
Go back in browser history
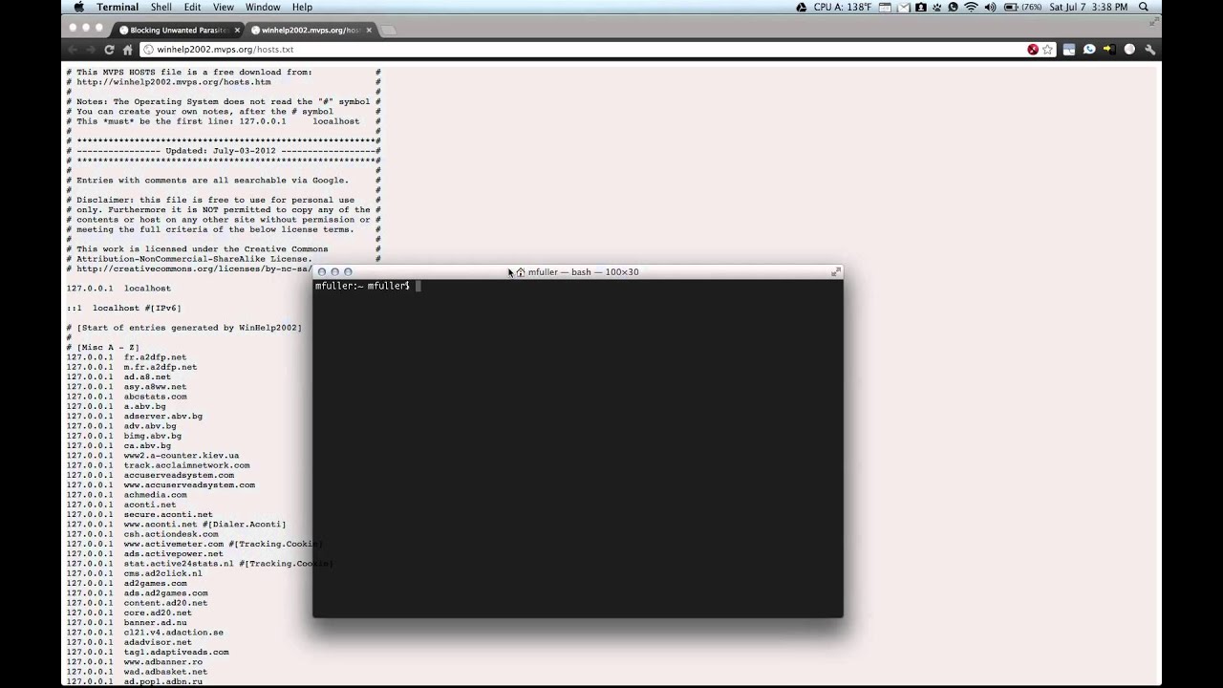(x=73, y=49)
